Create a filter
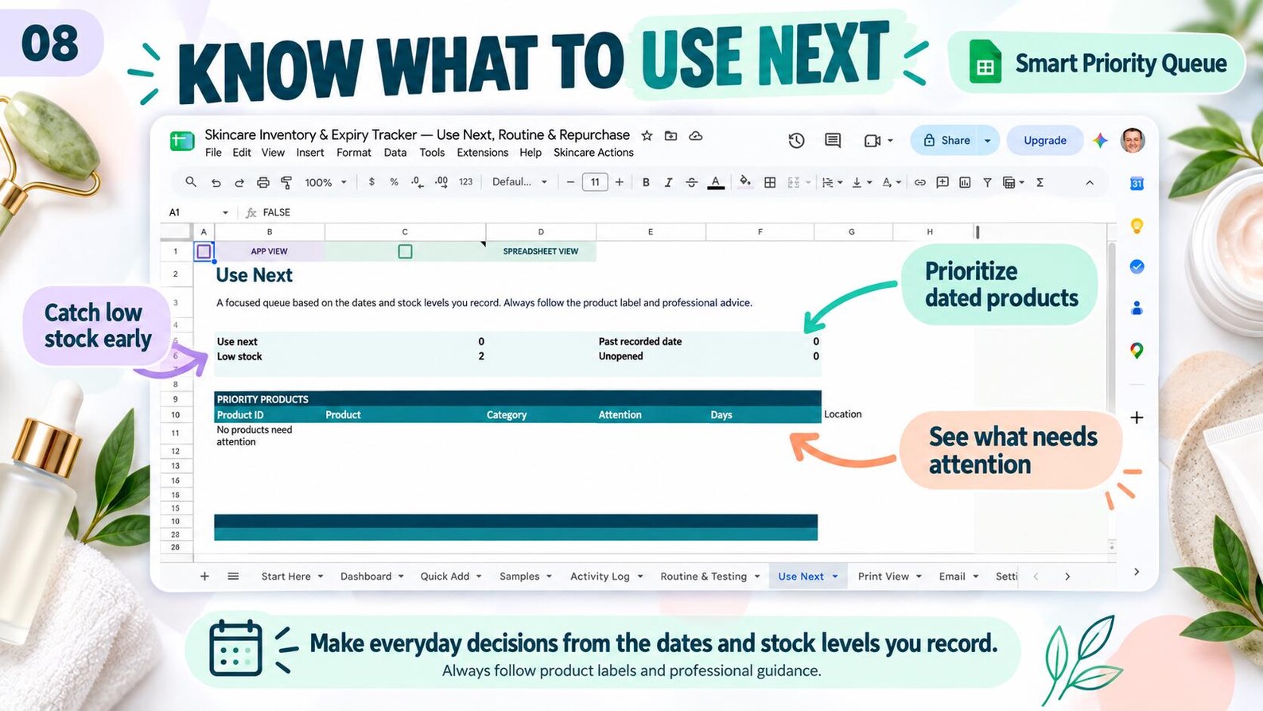This screenshot has width=1263, height=711. click(987, 182)
